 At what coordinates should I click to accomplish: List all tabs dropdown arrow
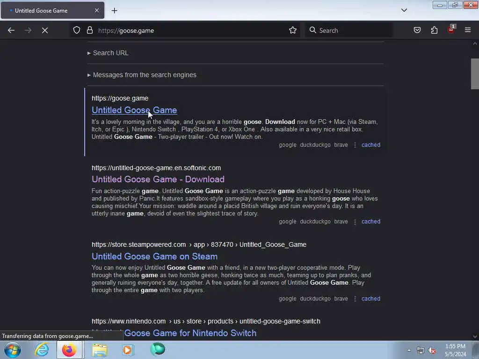click(x=404, y=10)
